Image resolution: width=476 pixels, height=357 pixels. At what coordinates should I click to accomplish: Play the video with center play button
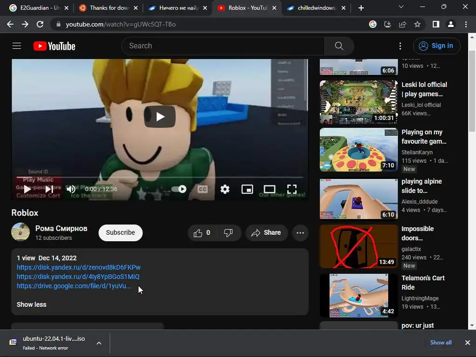[160, 117]
